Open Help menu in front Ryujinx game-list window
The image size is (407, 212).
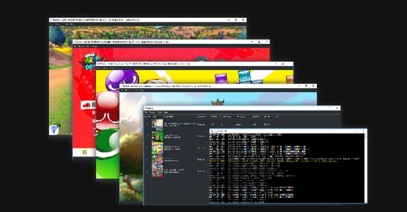point(166,112)
